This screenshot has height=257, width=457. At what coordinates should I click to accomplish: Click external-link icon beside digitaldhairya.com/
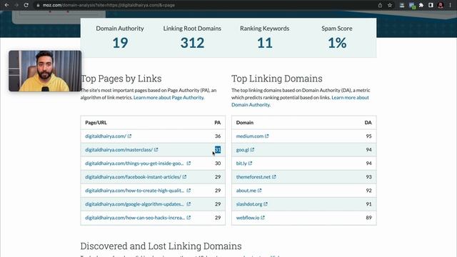coord(129,136)
